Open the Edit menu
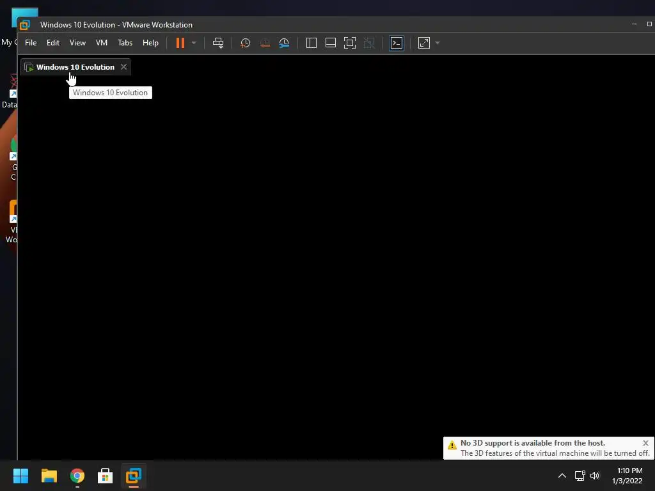Viewport: 655px width, 491px height. [53, 43]
